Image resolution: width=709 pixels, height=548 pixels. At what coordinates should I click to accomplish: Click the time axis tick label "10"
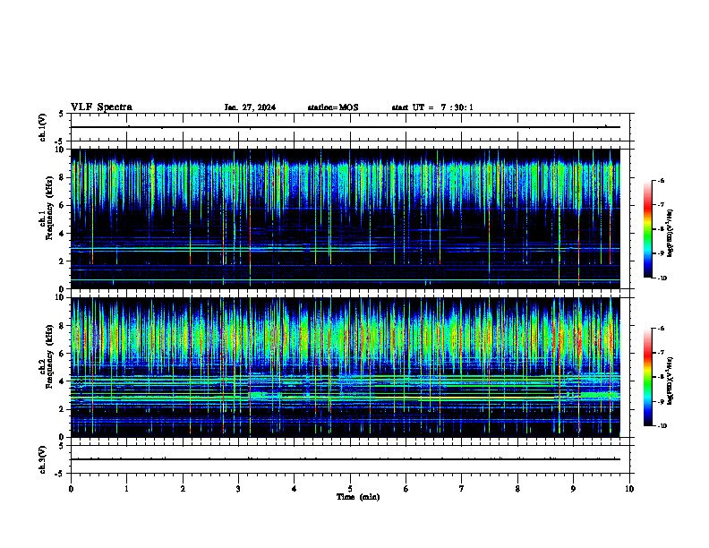click(629, 489)
